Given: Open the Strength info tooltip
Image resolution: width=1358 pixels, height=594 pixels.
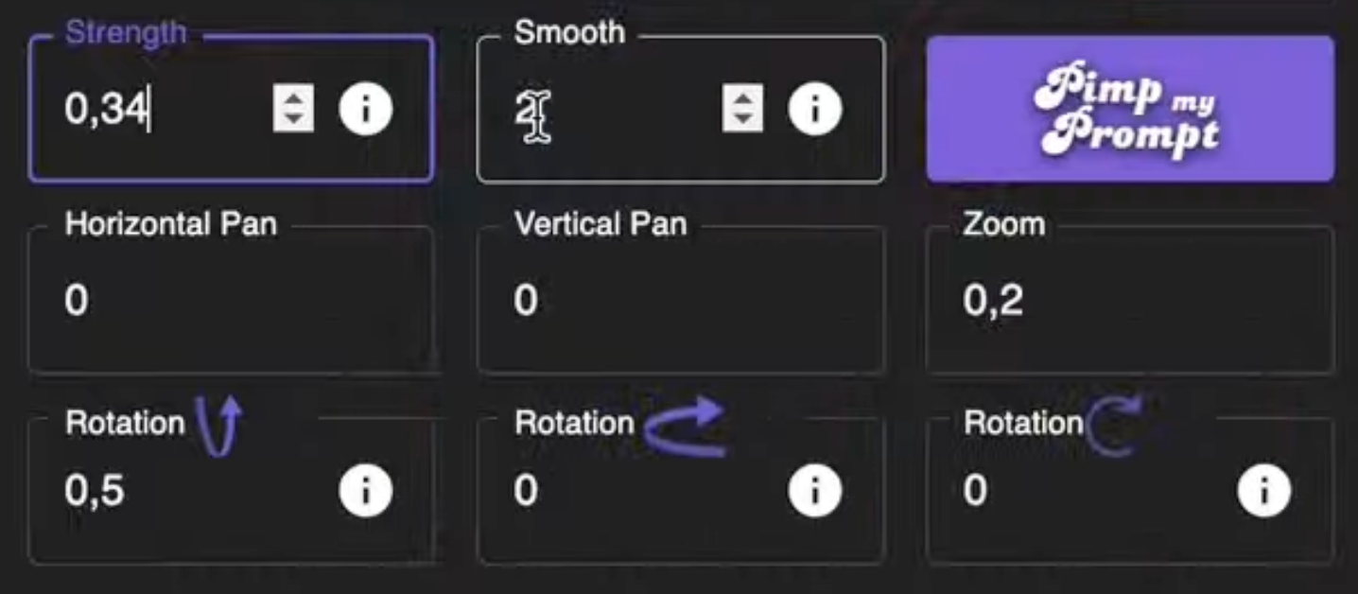Looking at the screenshot, I should pos(366,107).
